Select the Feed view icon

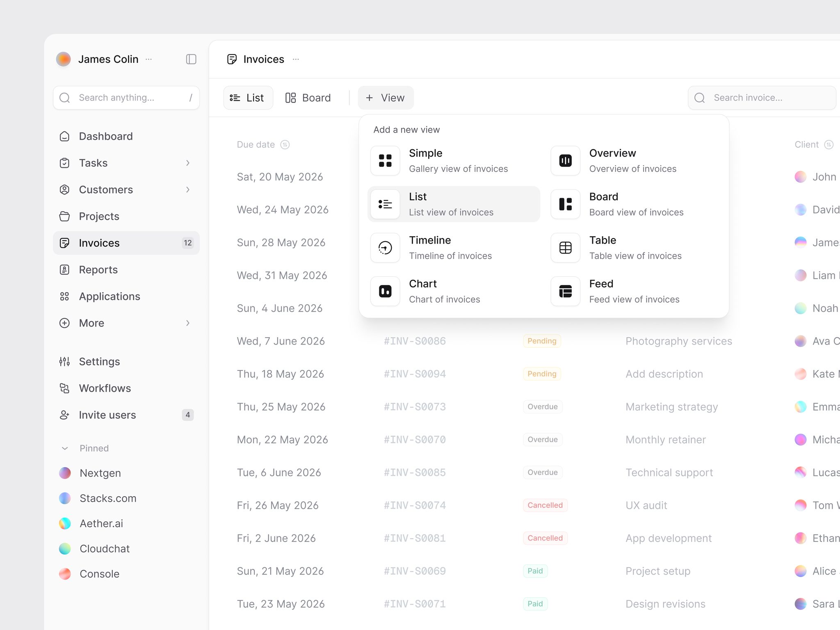pyautogui.click(x=566, y=291)
